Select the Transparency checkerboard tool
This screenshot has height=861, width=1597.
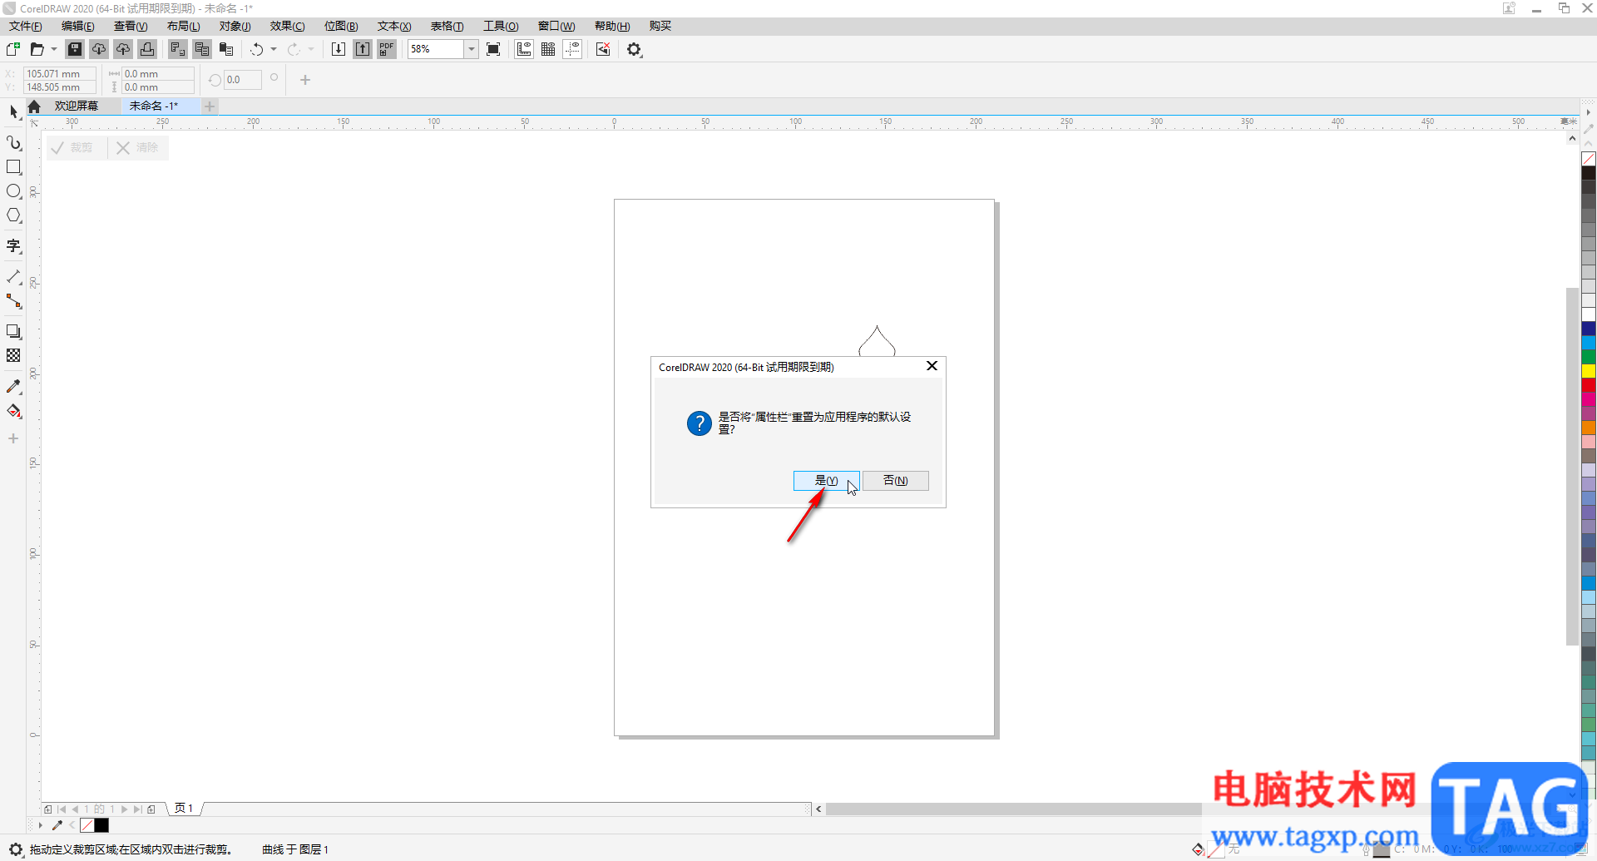(x=13, y=356)
